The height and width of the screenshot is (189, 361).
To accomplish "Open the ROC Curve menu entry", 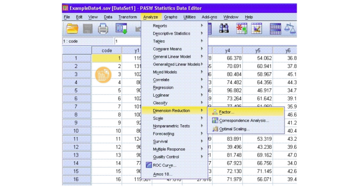I will (x=164, y=165).
